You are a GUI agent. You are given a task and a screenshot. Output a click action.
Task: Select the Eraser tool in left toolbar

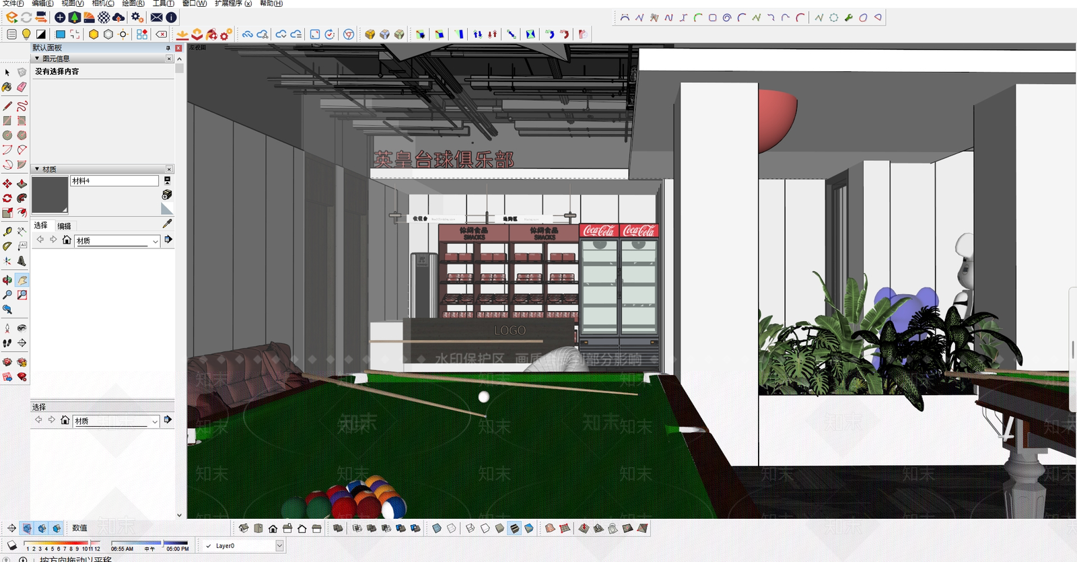[x=22, y=87]
